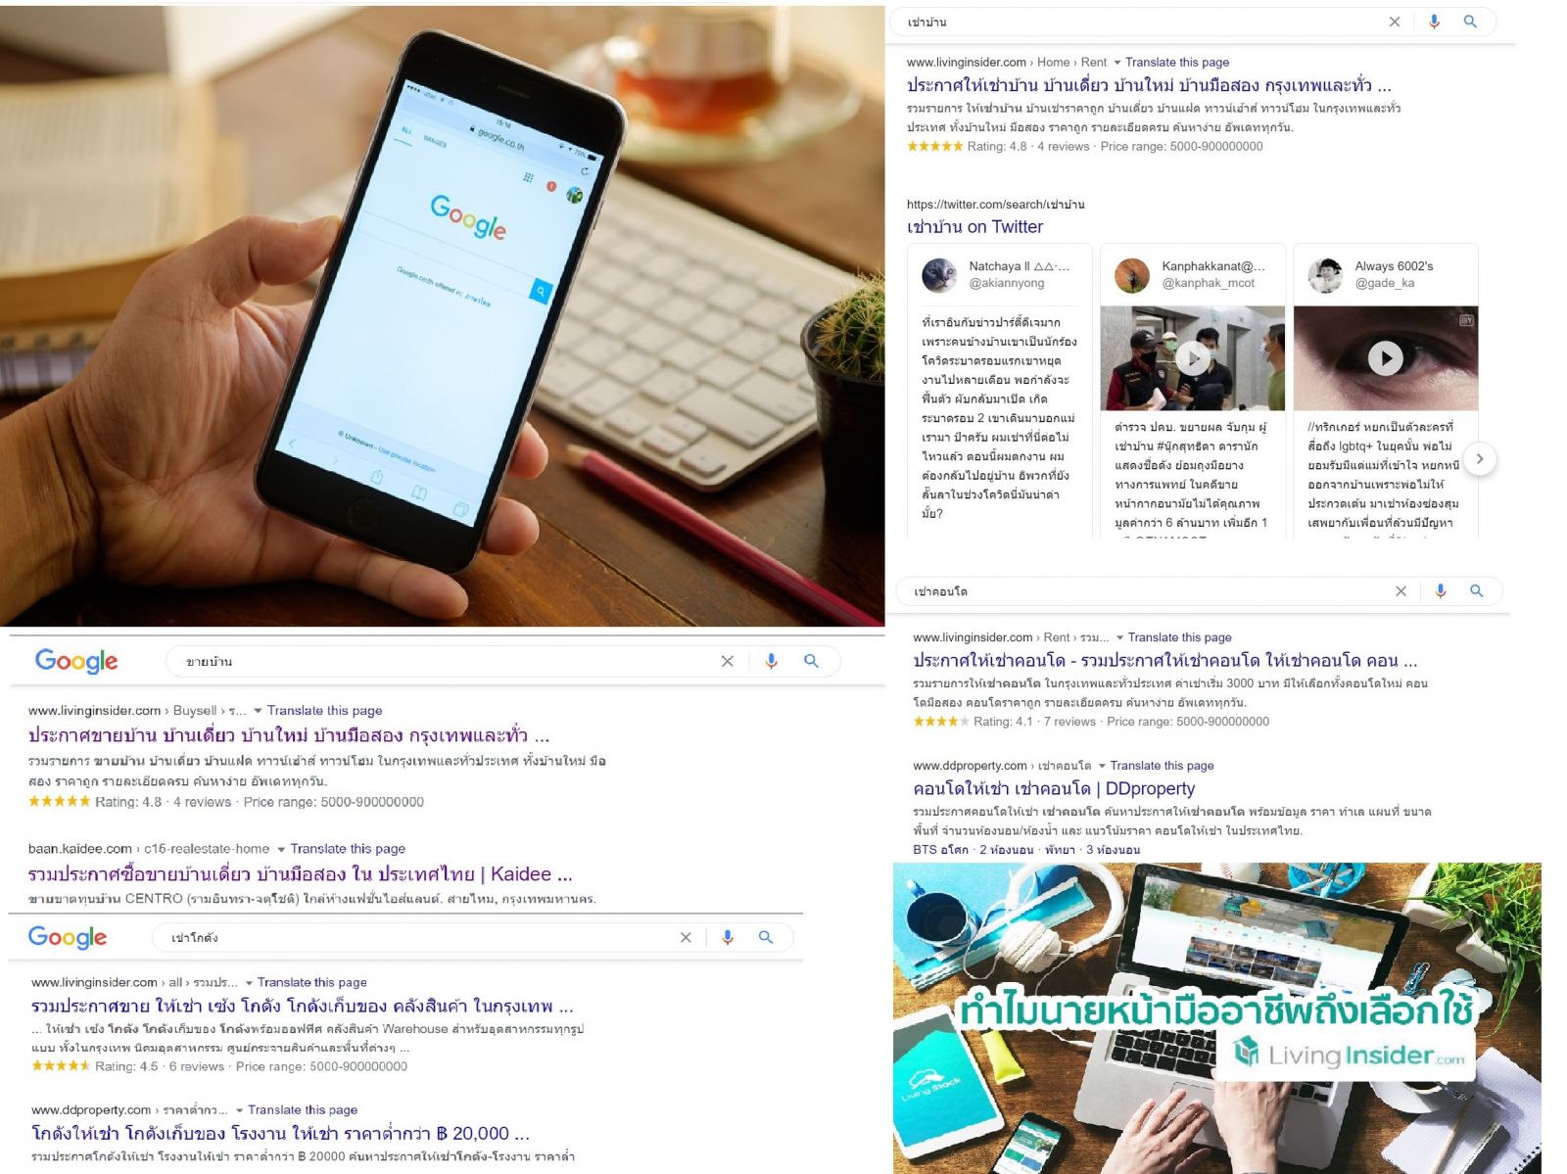Click the Google logo above ขายบ้าน search

tap(76, 661)
